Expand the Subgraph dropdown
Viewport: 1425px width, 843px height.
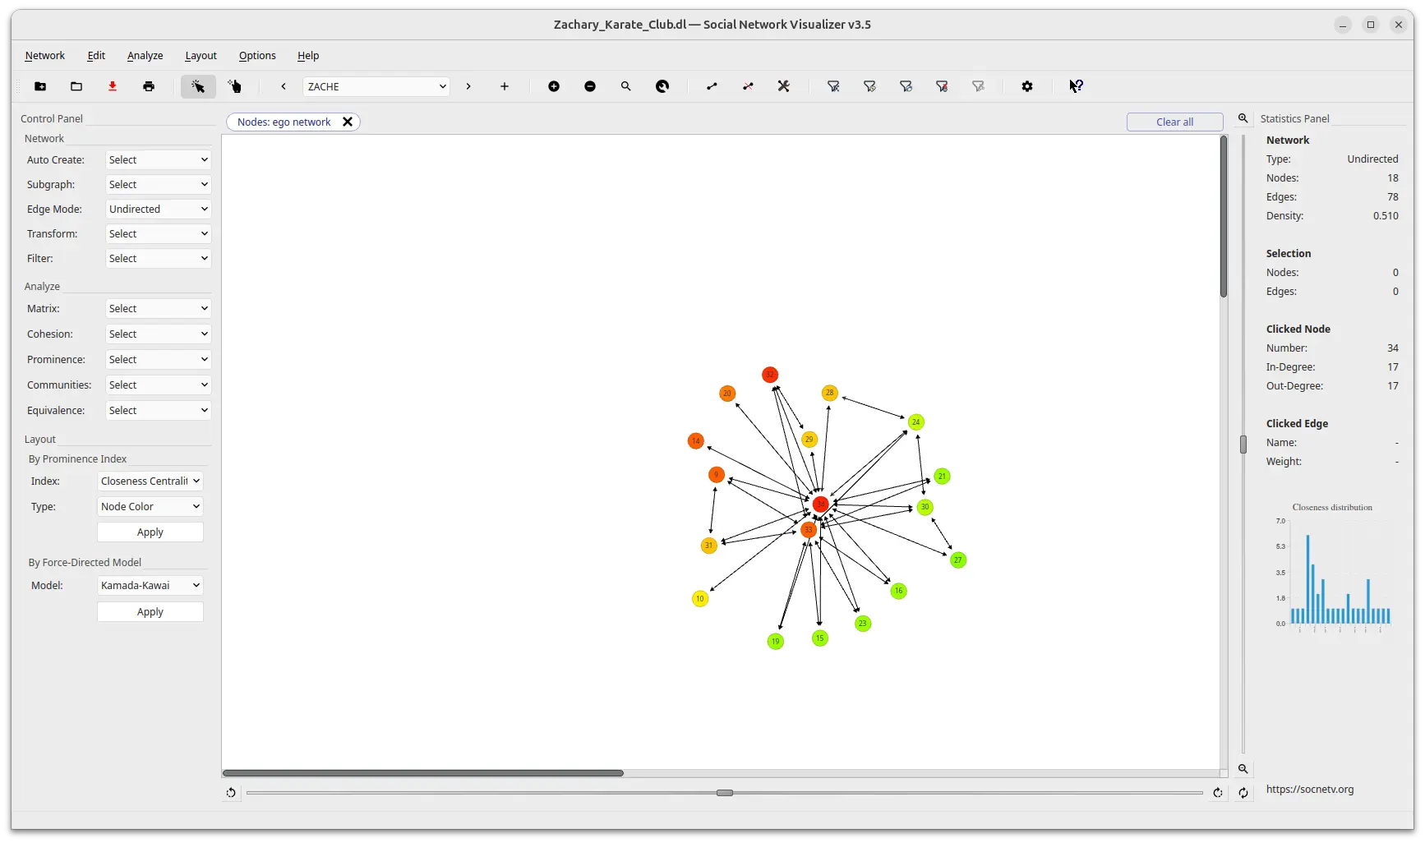click(x=158, y=185)
